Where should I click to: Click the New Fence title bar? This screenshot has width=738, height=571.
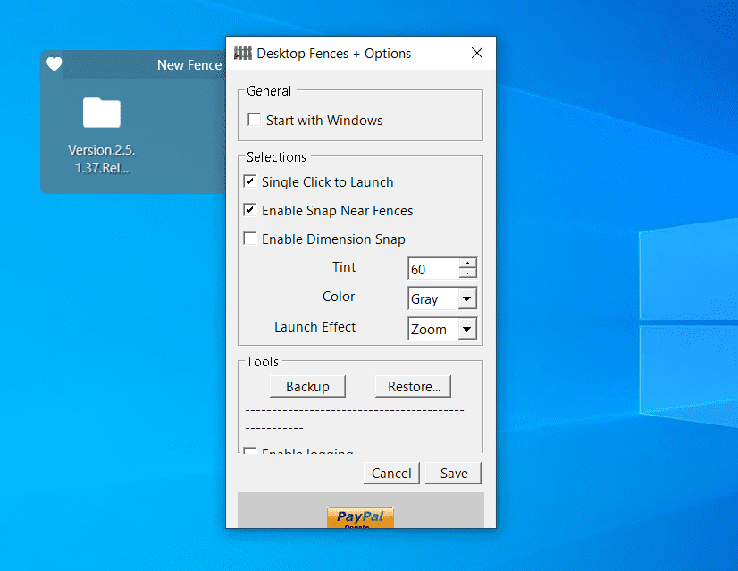tap(144, 64)
